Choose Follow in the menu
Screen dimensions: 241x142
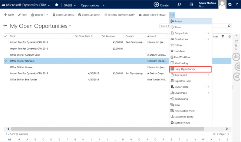click(191, 45)
